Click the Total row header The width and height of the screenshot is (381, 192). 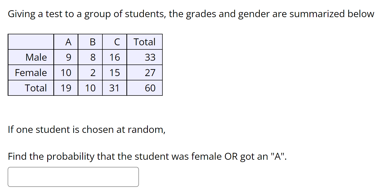(36, 88)
